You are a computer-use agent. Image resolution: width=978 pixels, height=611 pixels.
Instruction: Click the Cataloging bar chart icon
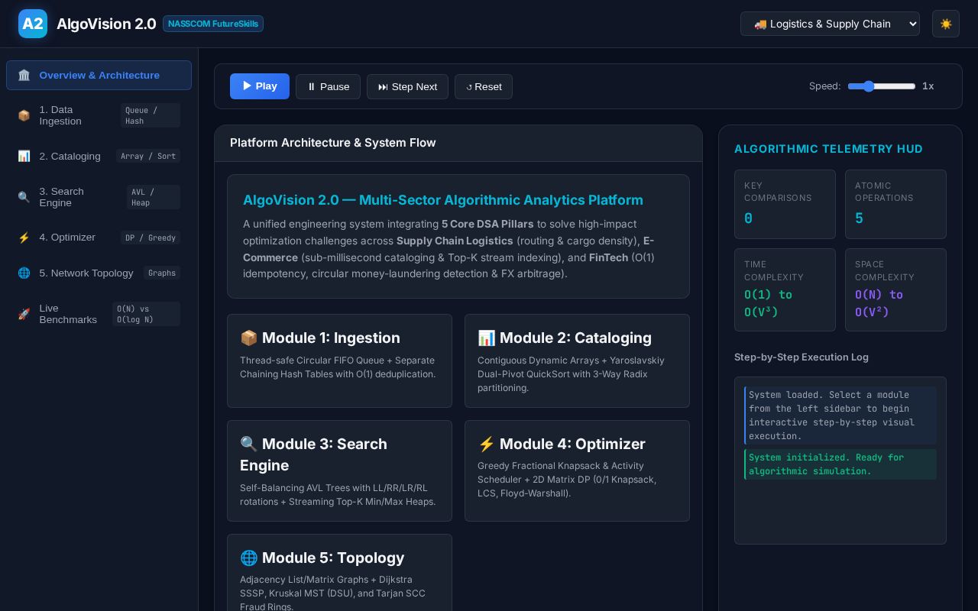[x=24, y=156]
